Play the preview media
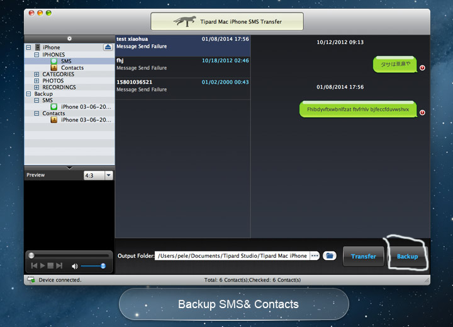 [43, 266]
